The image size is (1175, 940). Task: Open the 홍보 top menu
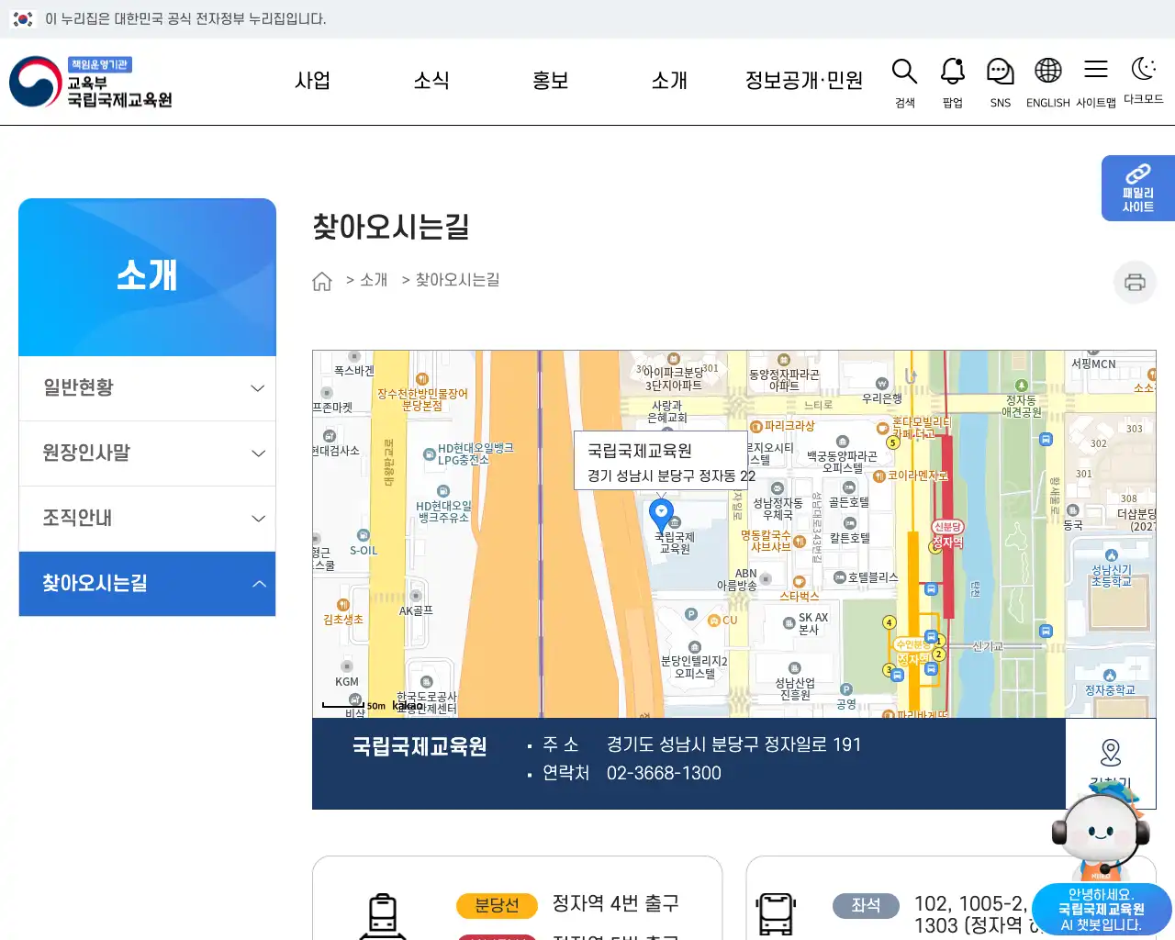[x=551, y=81]
